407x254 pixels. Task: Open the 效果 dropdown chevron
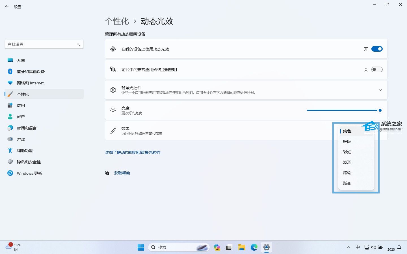[380, 130]
